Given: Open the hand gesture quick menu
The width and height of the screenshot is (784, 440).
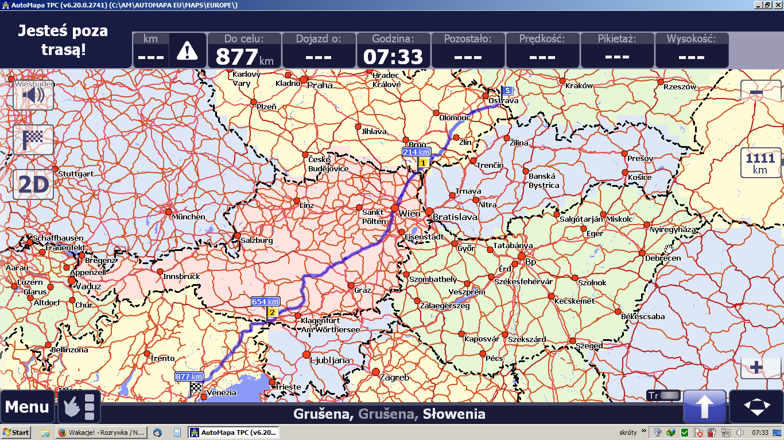Looking at the screenshot, I should [x=79, y=407].
